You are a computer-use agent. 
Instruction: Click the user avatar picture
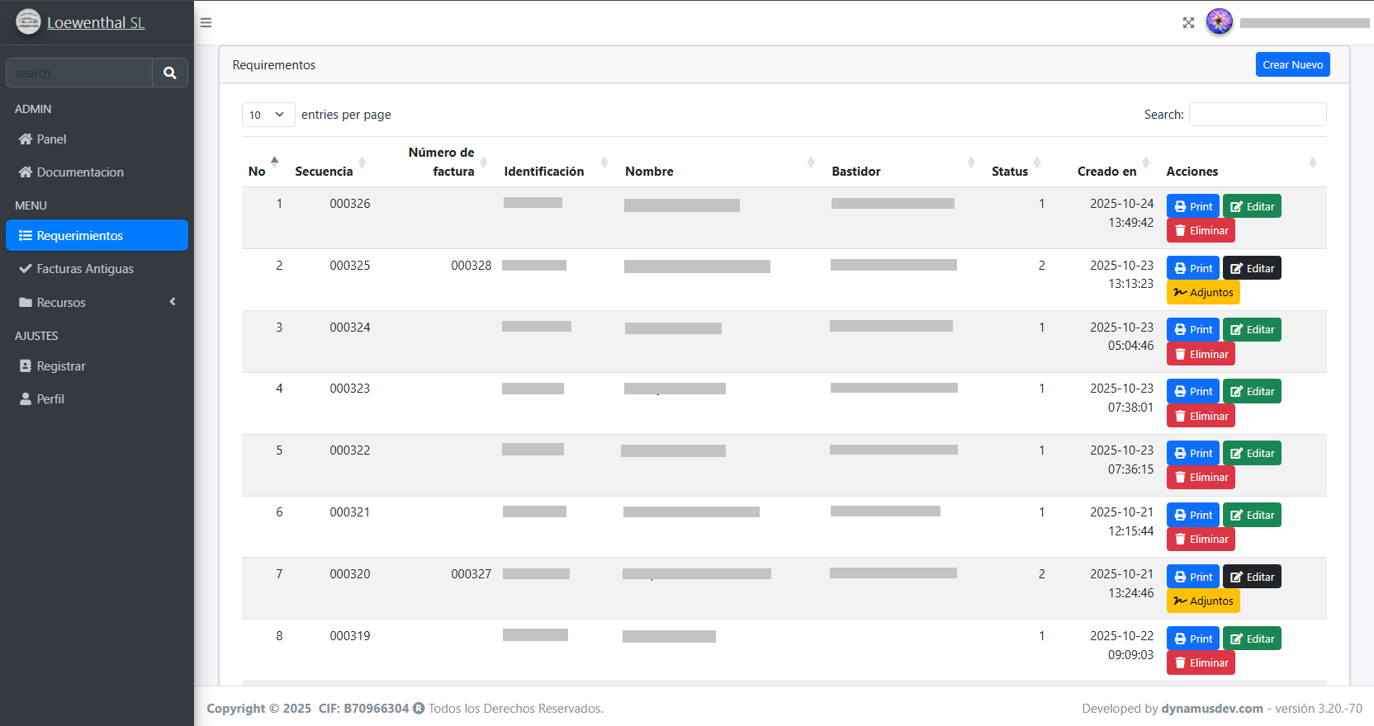tap(1219, 22)
